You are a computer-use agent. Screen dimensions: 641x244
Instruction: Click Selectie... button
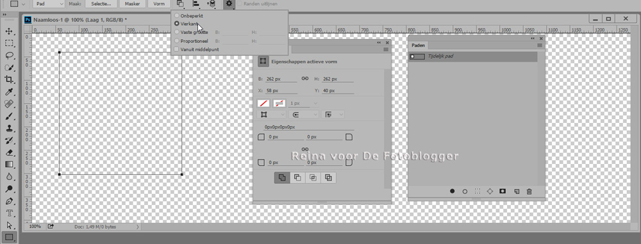coord(101,4)
